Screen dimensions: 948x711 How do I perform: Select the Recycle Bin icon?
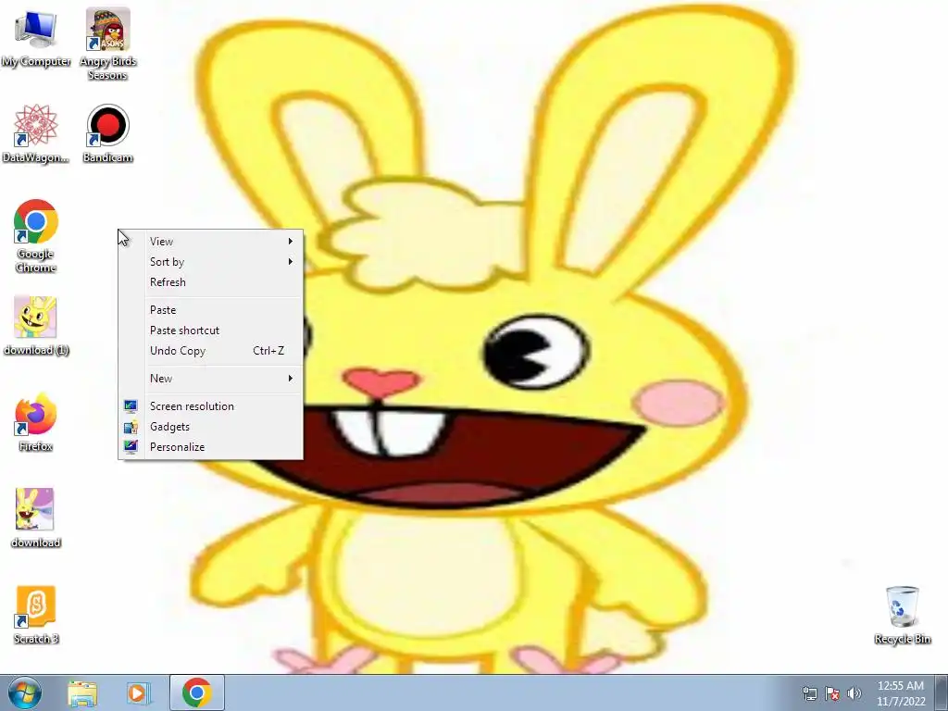(902, 615)
